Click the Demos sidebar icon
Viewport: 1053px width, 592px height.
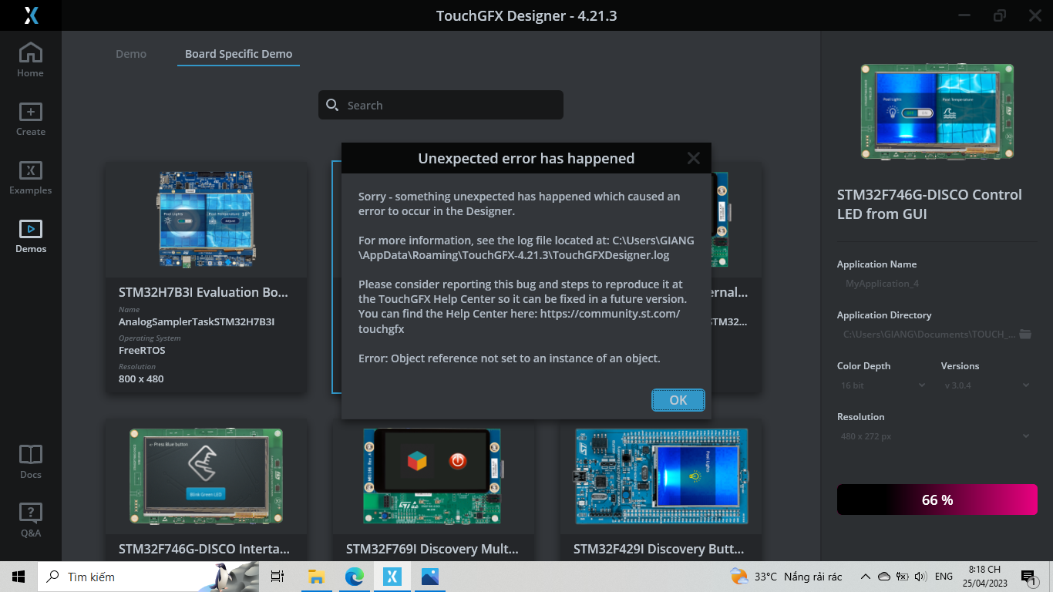click(30, 234)
